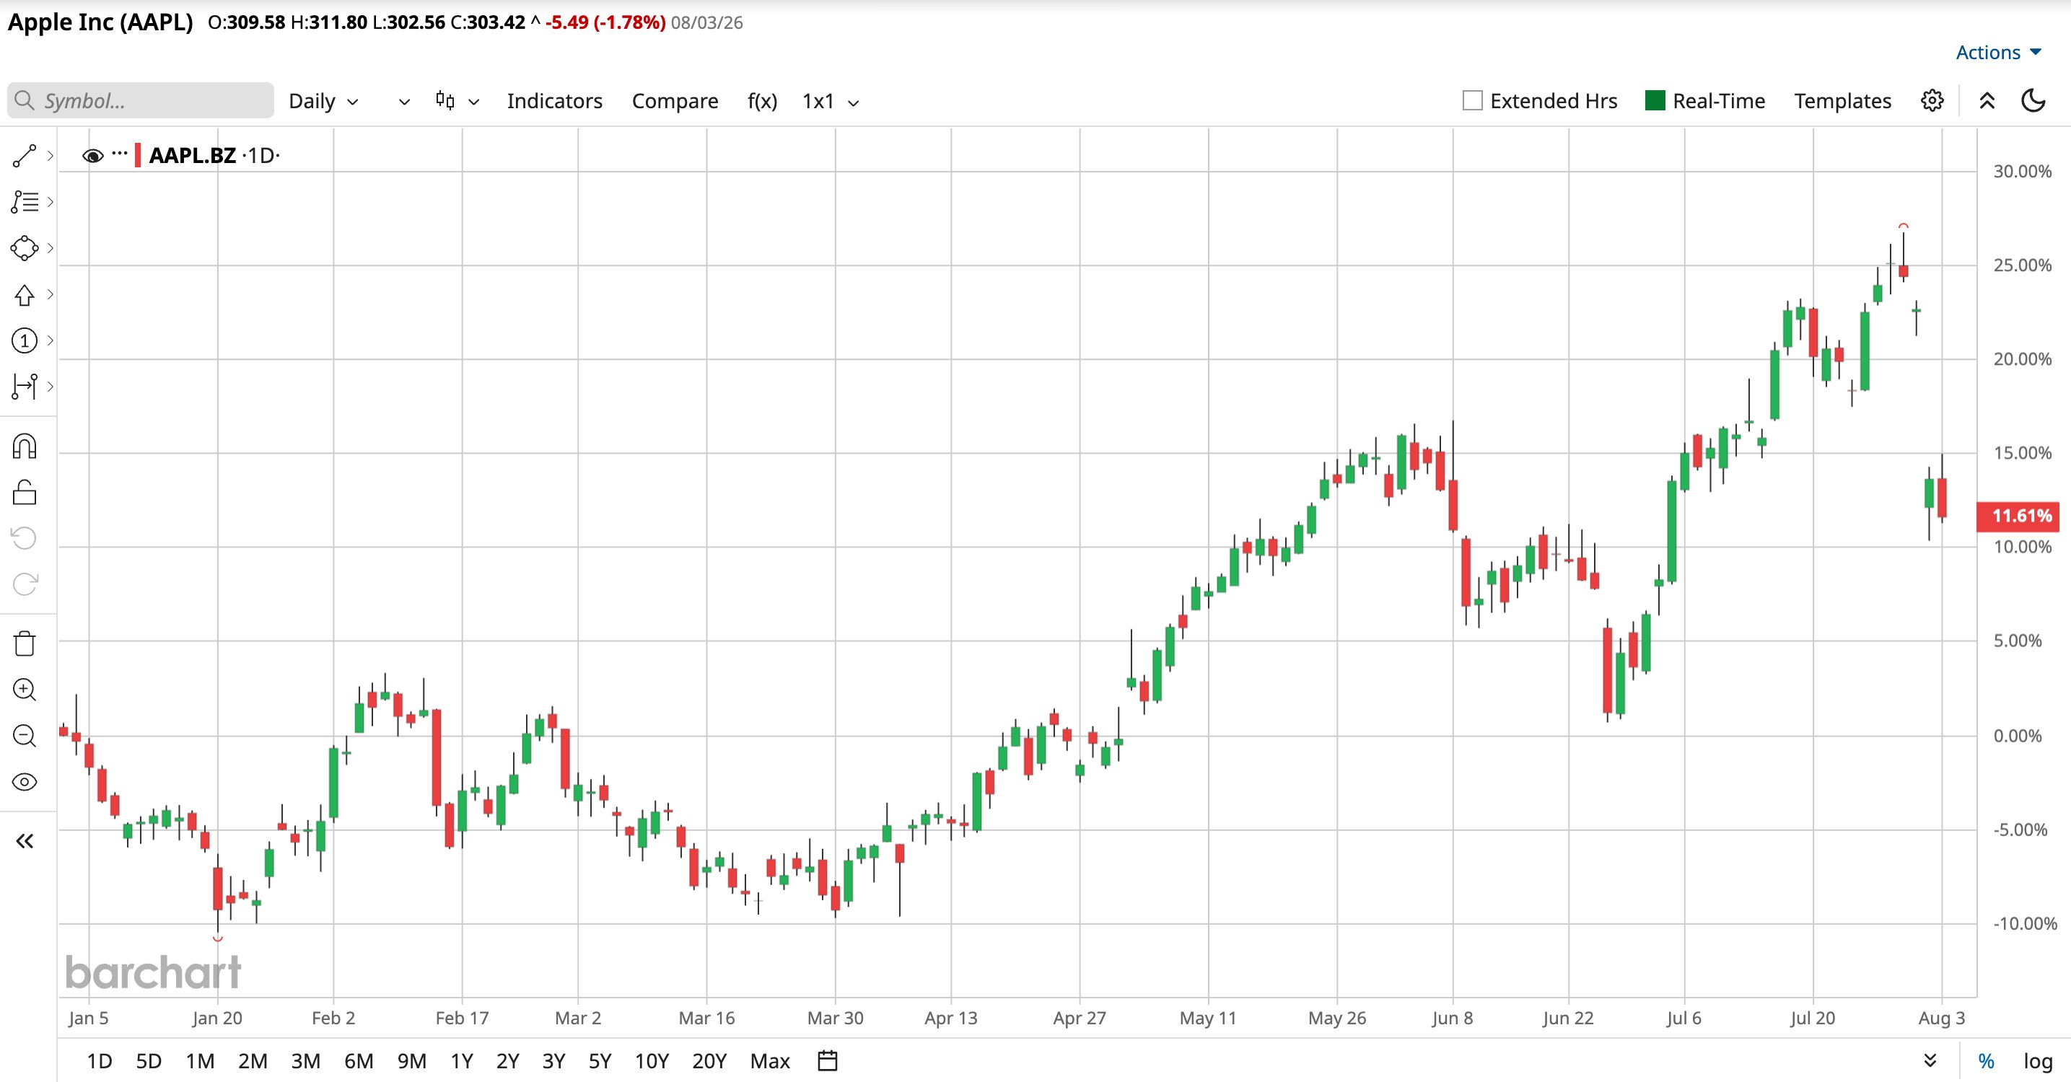The width and height of the screenshot is (2071, 1082).
Task: Select the 6M time range tab
Action: coord(359,1061)
